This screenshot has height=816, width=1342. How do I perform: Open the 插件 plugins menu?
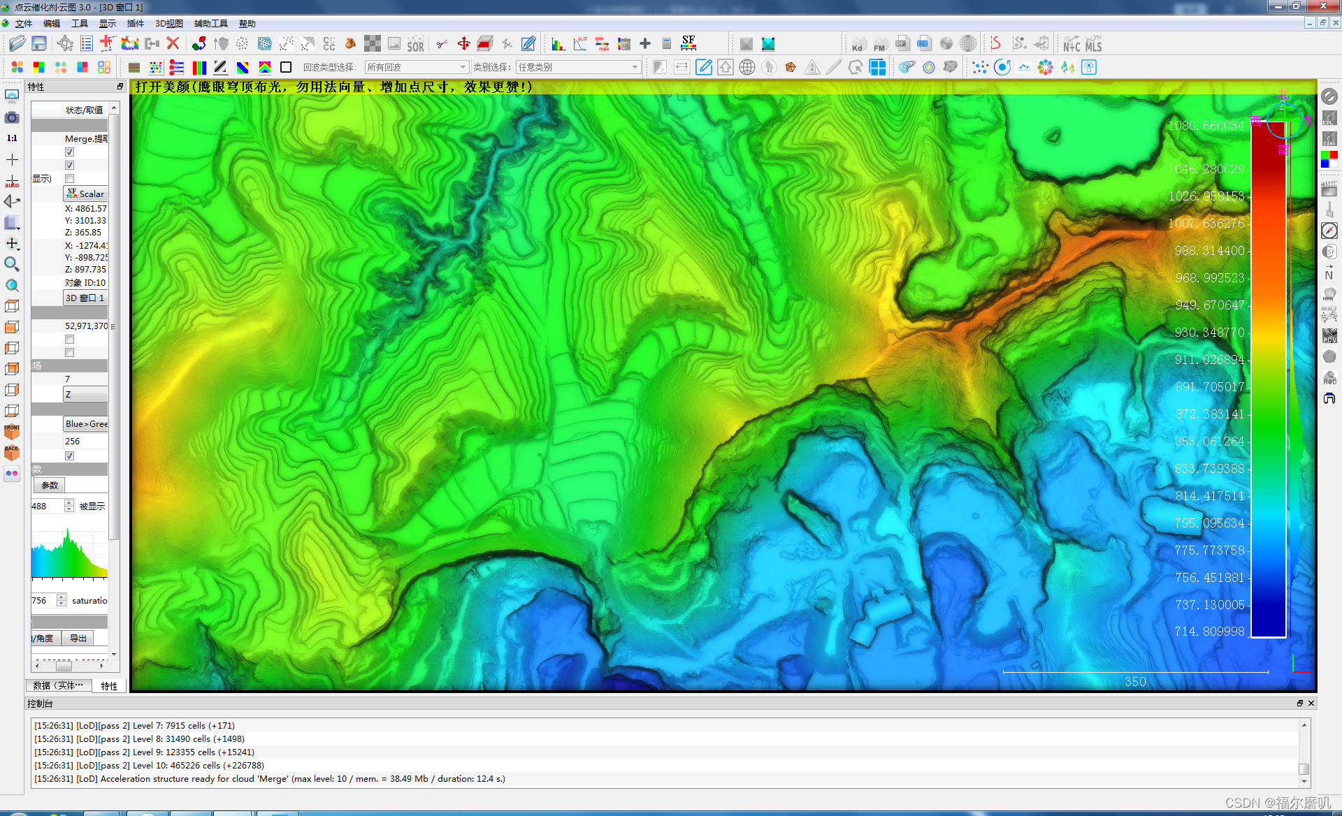[x=135, y=24]
